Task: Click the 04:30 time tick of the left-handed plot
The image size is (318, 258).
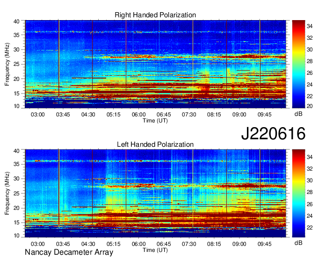Action: tap(88, 244)
